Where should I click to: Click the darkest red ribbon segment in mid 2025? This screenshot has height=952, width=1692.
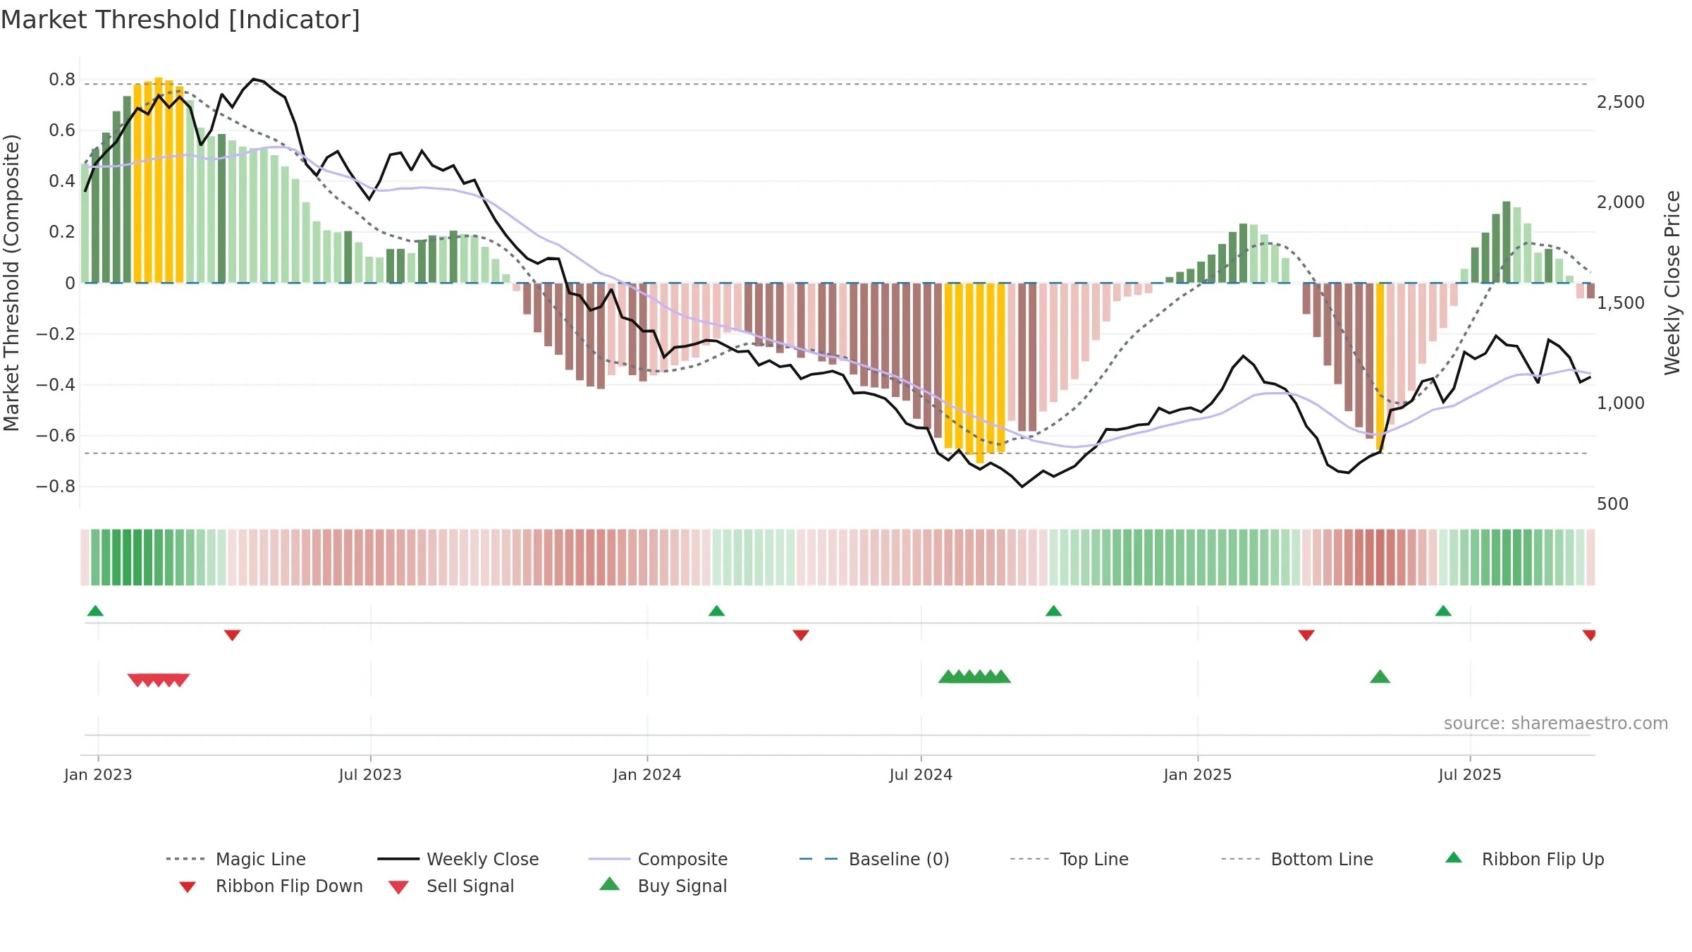[x=1380, y=557]
